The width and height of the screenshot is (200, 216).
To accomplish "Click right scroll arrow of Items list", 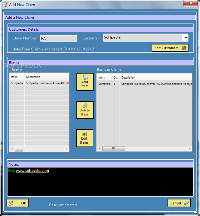I will pos(66,149).
